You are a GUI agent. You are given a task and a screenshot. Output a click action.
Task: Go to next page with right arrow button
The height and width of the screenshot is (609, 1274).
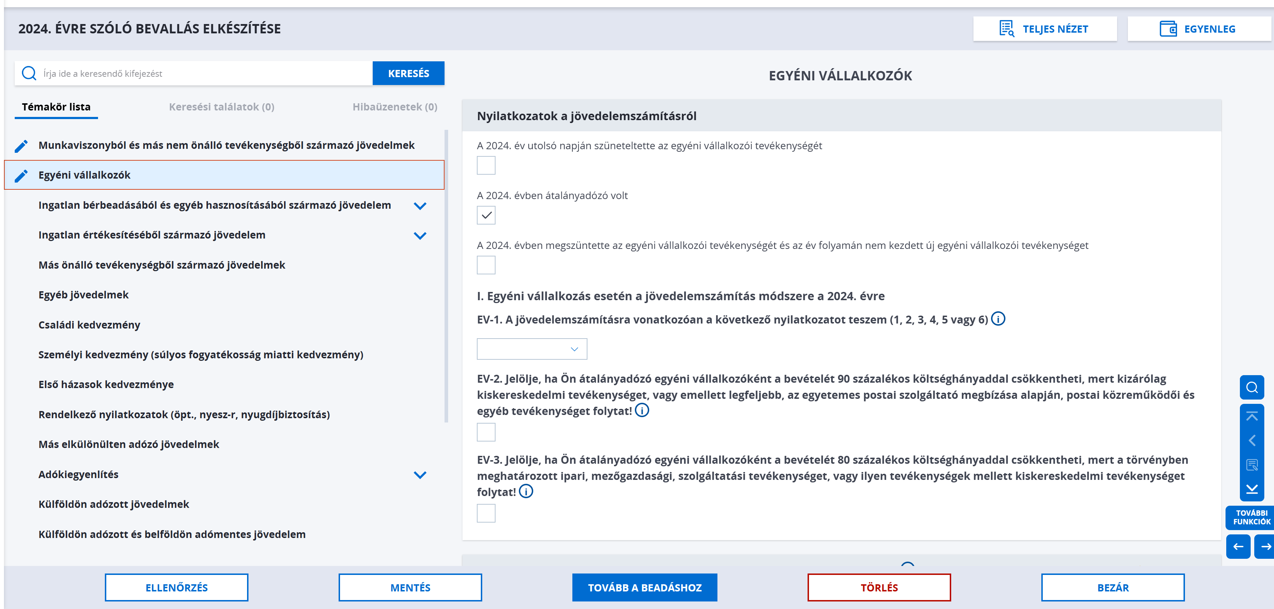click(1265, 546)
